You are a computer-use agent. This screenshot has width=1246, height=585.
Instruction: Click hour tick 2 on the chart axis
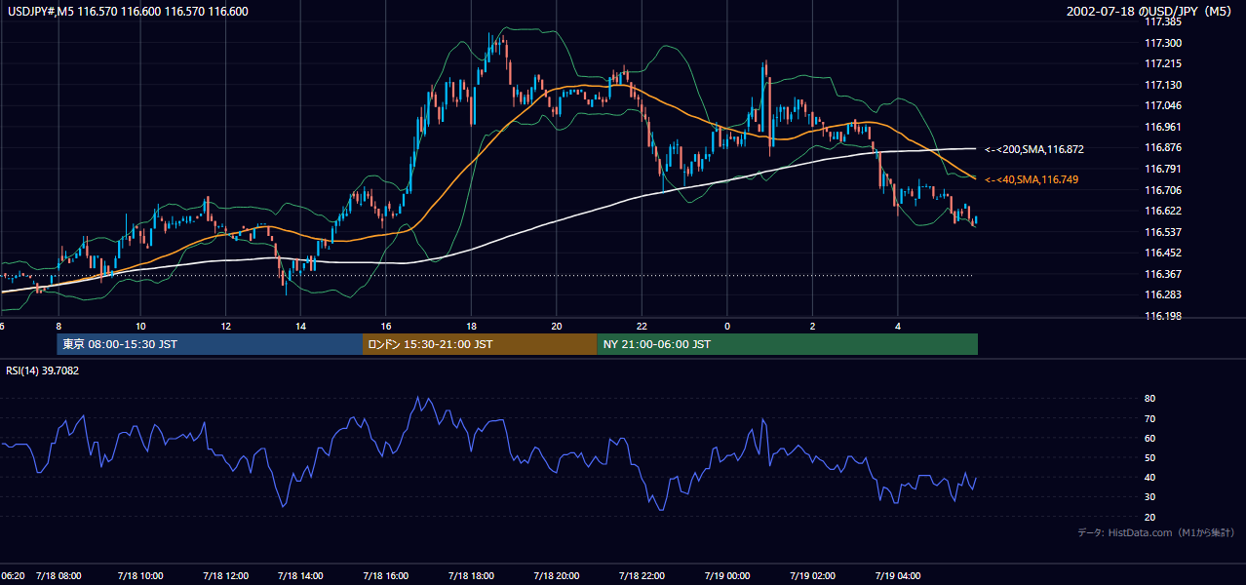(813, 326)
